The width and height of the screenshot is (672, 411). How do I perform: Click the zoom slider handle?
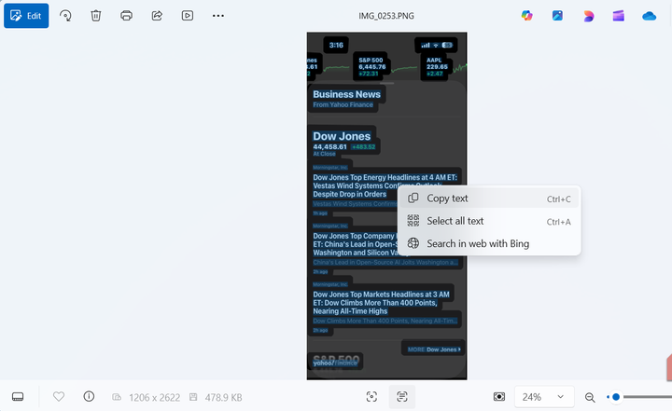(616, 397)
